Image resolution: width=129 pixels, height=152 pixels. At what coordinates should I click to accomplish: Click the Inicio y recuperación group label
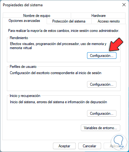pyautogui.click(x=25, y=96)
